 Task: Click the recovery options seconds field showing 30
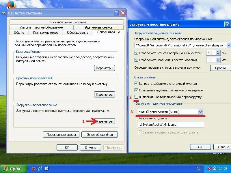(x=211, y=60)
